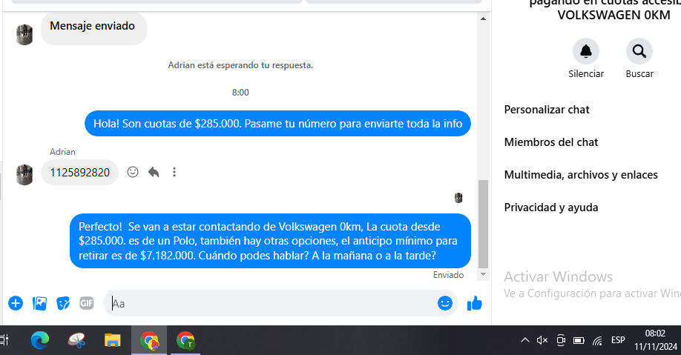This screenshot has height=355, width=681.
Task: Open Snipping Tool from taskbar
Action: coord(76,340)
